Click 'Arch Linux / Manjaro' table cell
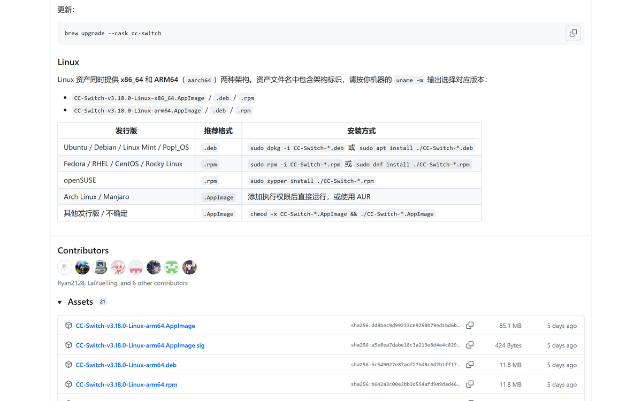 [x=126, y=197]
